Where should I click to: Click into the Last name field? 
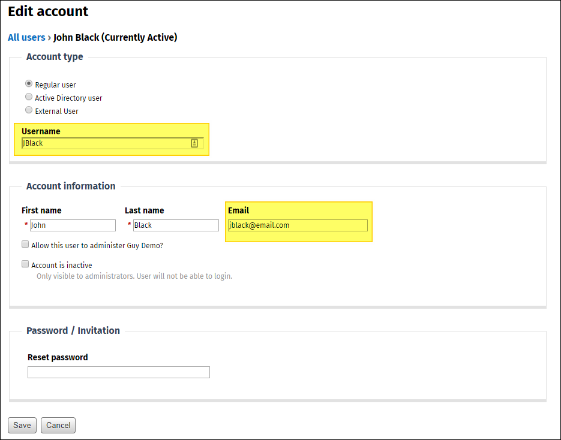coord(176,225)
